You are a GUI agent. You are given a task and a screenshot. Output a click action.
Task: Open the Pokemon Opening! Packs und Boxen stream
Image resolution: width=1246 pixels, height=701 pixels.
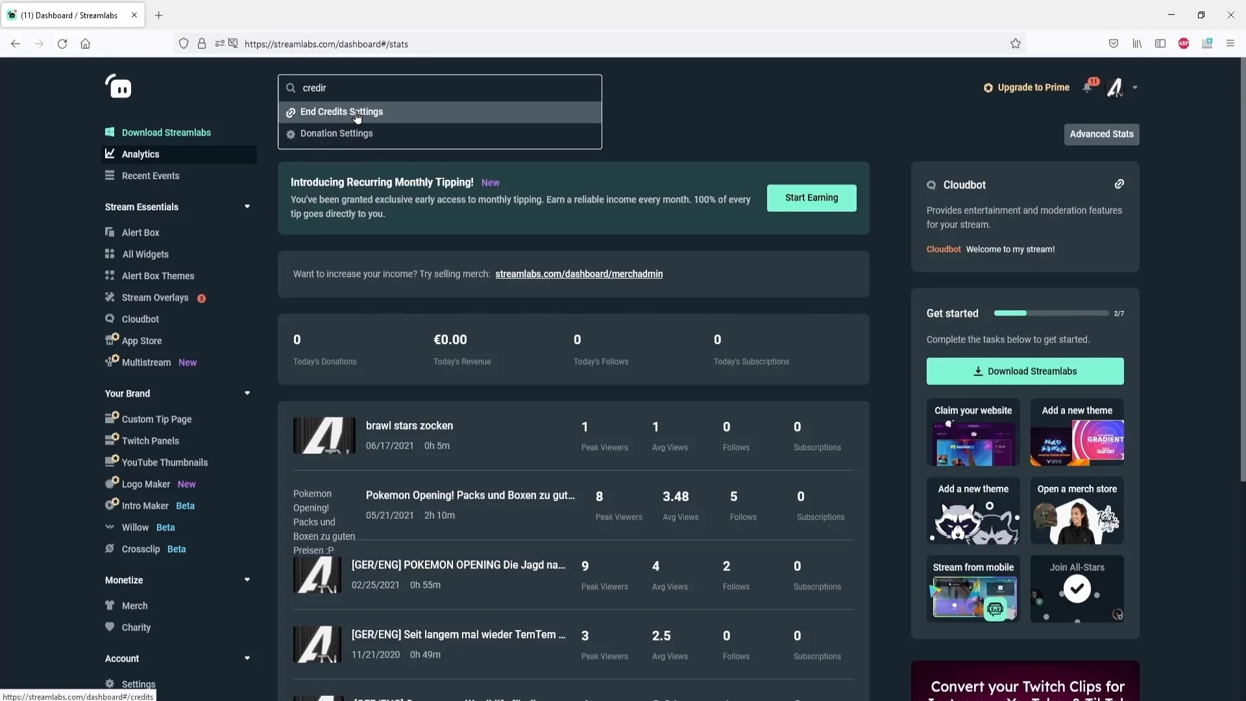click(x=470, y=495)
